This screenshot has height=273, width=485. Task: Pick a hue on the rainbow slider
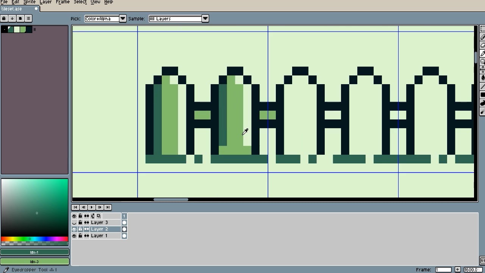[x=34, y=239]
